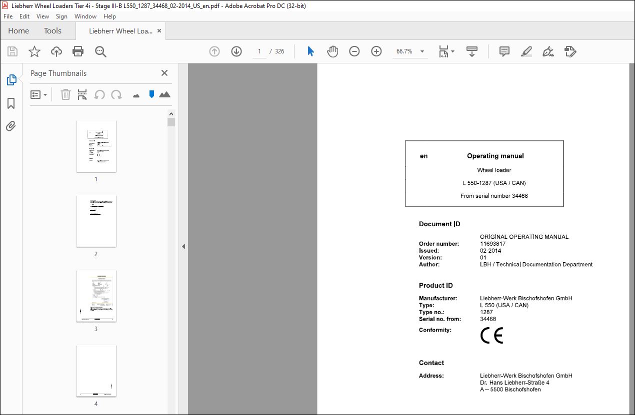Switch to the Tools tab
635x415 pixels.
(x=52, y=31)
